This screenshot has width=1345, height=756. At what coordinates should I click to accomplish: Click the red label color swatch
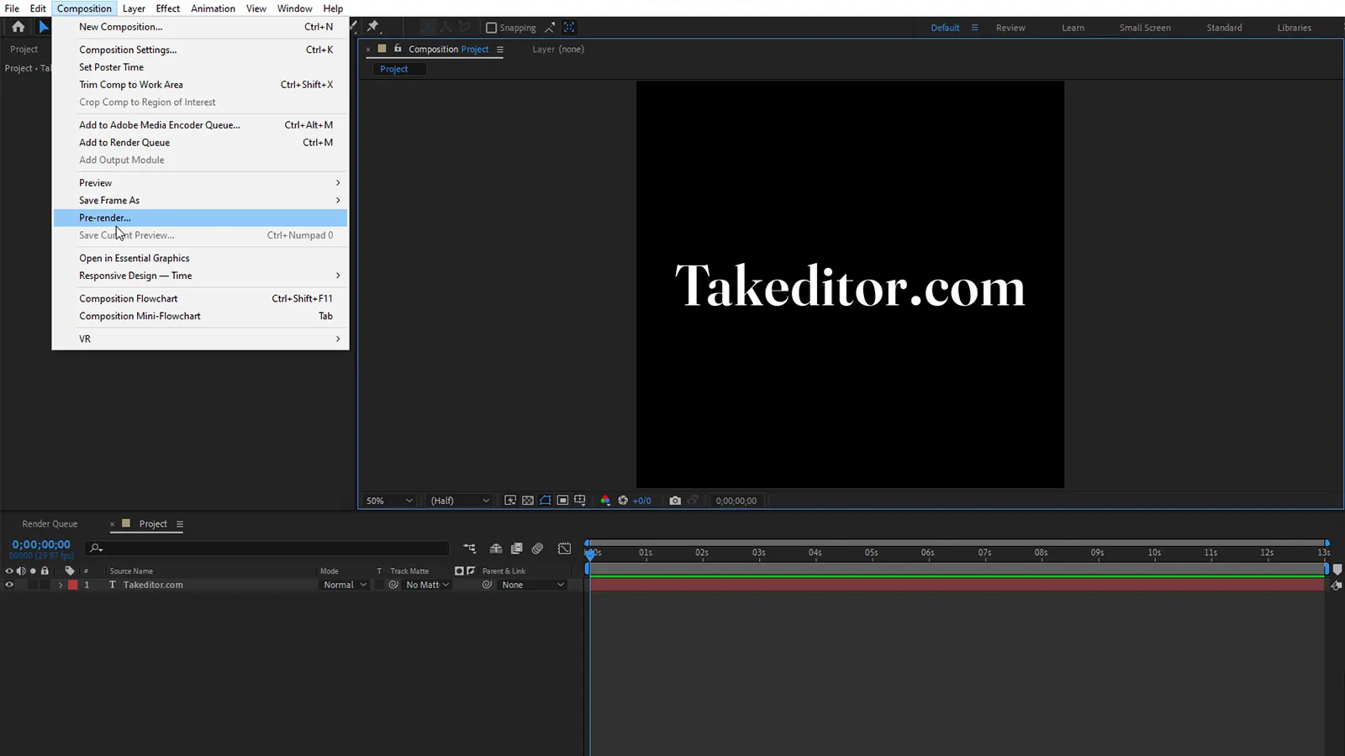[73, 585]
